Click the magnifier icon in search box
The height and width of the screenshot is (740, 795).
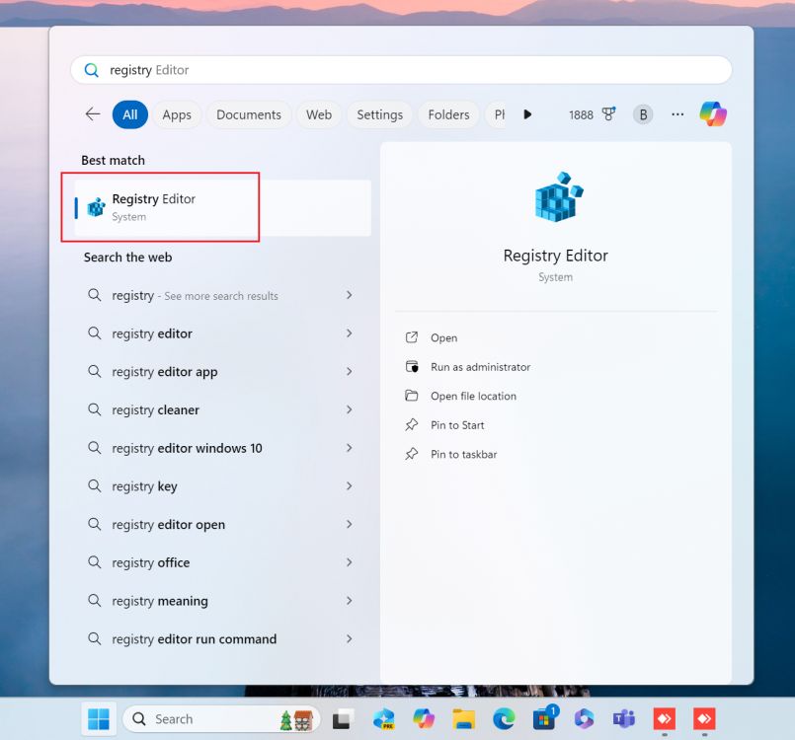pyautogui.click(x=91, y=70)
